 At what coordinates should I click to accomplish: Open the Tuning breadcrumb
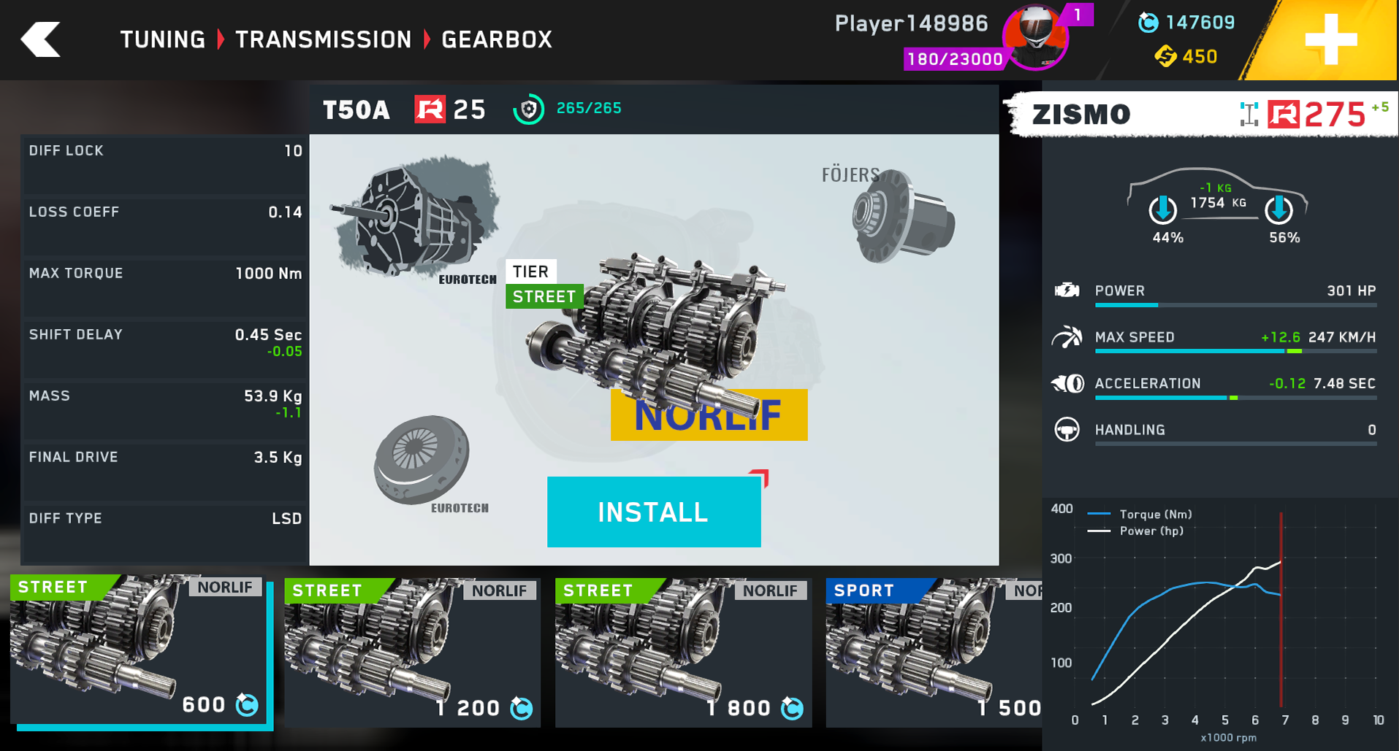[x=162, y=39]
